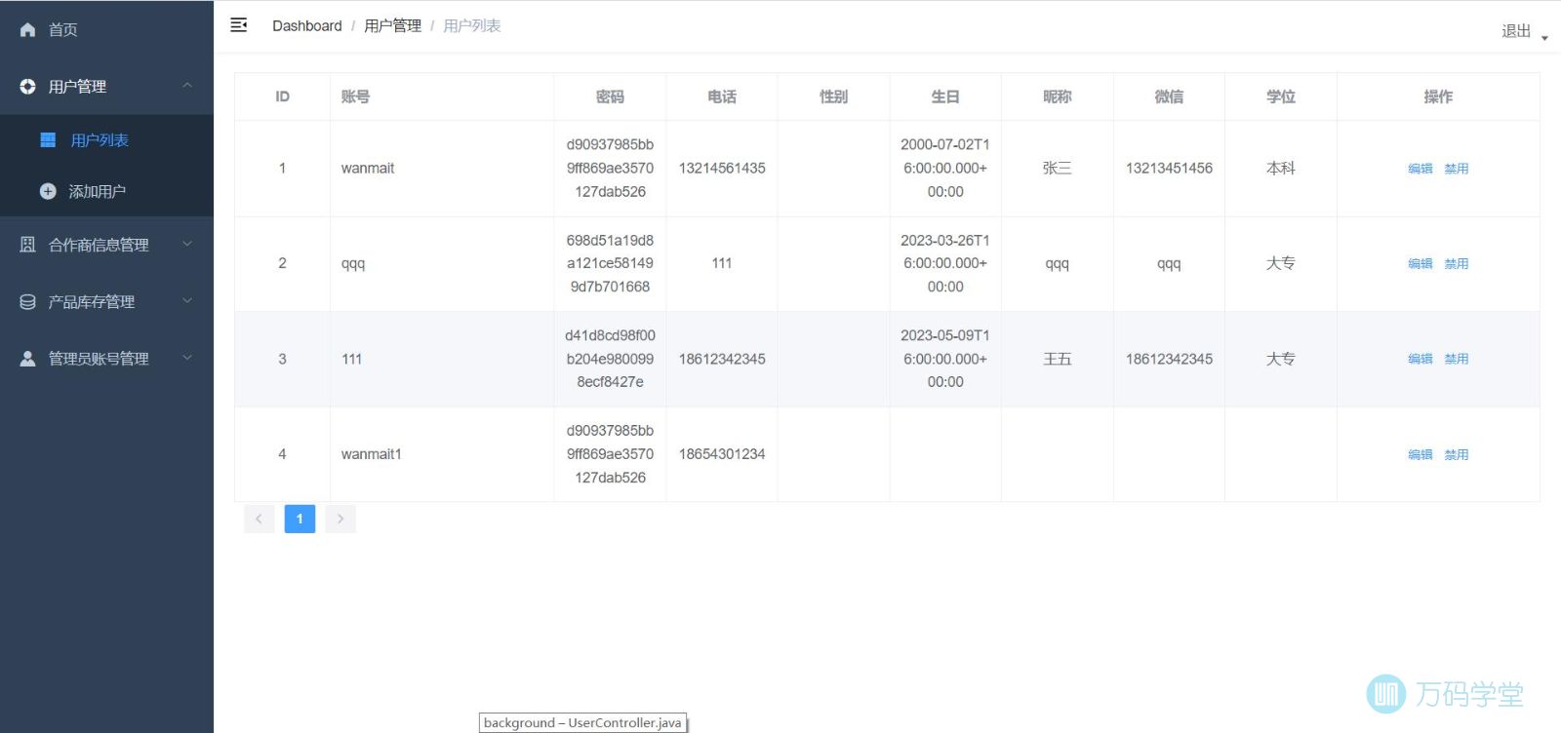Click the plus icon beside 用户管理
Image resolution: width=1561 pixels, height=733 pixels.
pyautogui.click(x=27, y=87)
